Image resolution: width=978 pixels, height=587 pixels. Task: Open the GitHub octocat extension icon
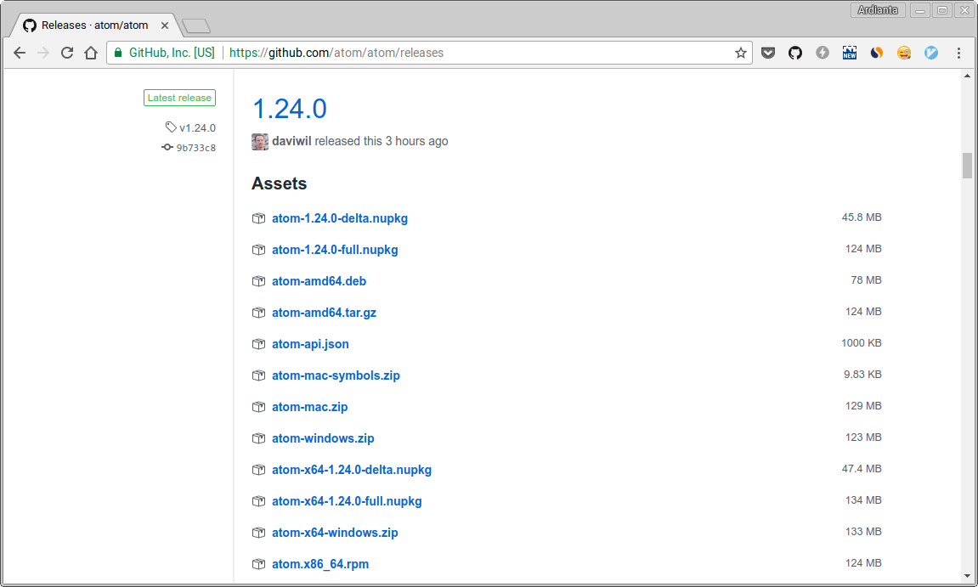(x=794, y=53)
